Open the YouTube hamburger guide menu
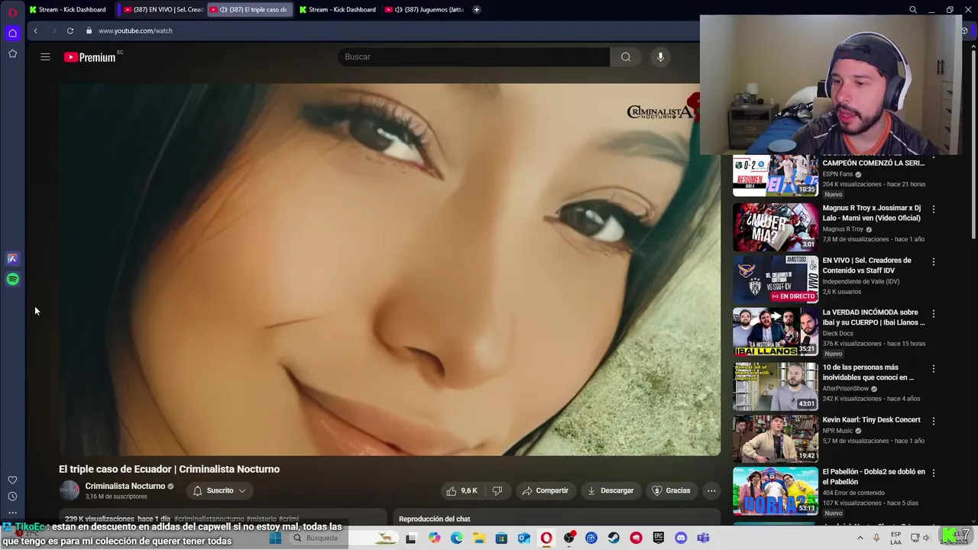The height and width of the screenshot is (550, 978). [x=45, y=57]
